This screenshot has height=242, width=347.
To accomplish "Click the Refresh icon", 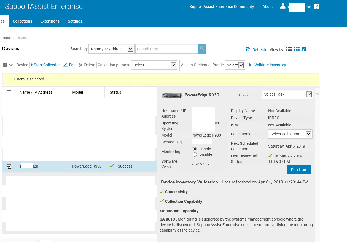I will click(x=248, y=49).
